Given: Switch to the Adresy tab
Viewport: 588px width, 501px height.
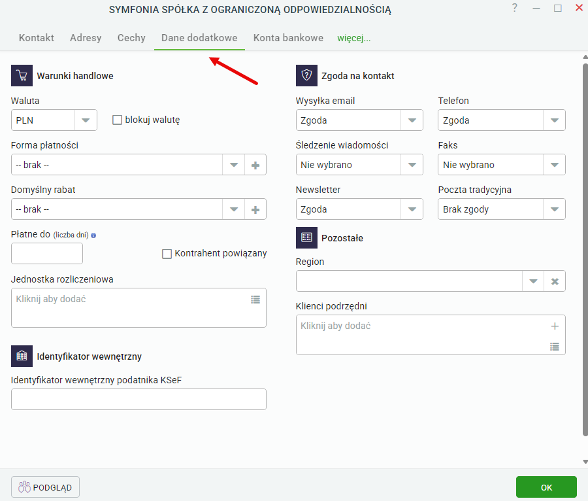Looking at the screenshot, I should pyautogui.click(x=86, y=38).
